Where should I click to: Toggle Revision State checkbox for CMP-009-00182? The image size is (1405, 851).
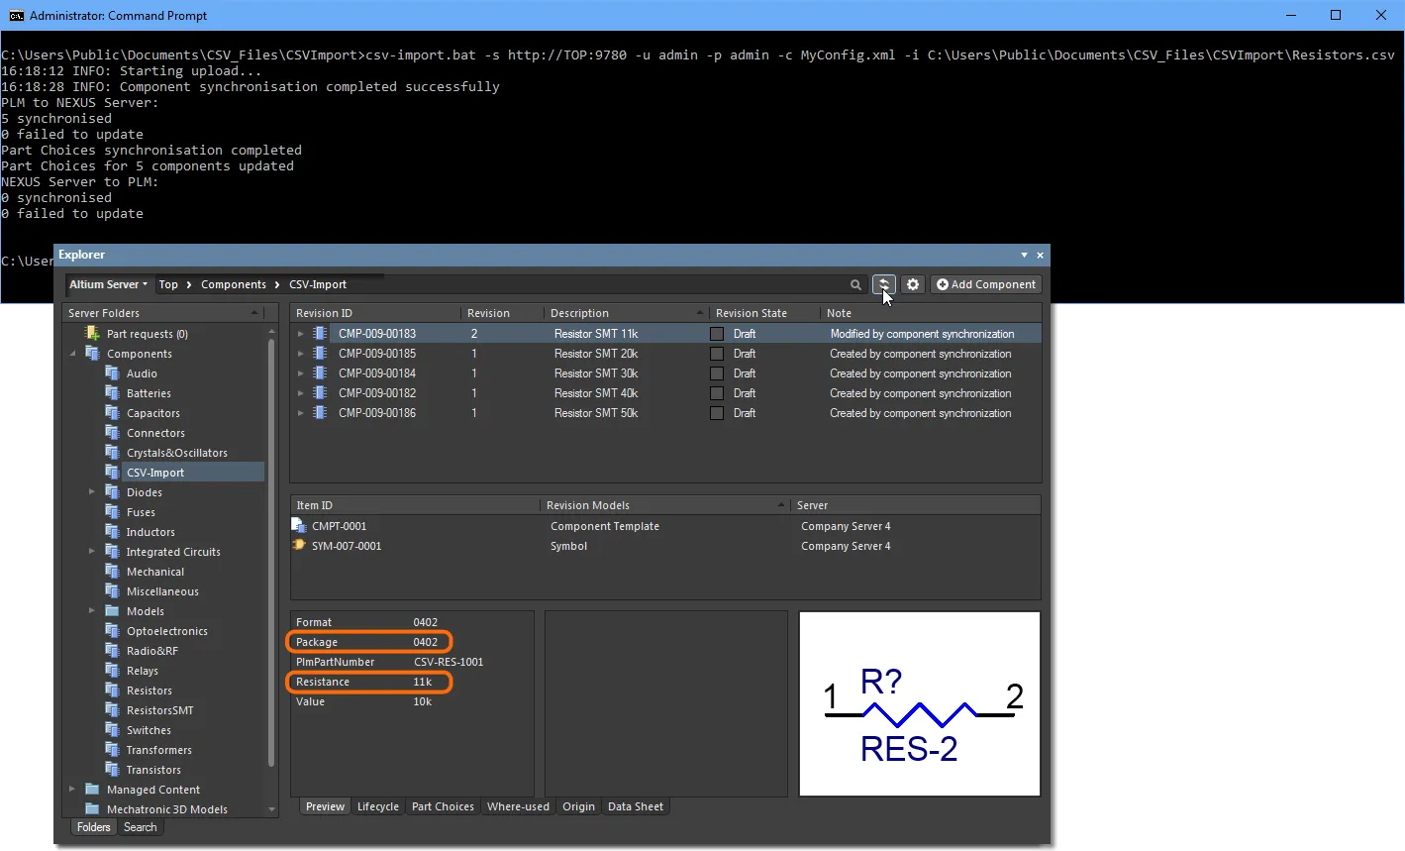pos(717,393)
